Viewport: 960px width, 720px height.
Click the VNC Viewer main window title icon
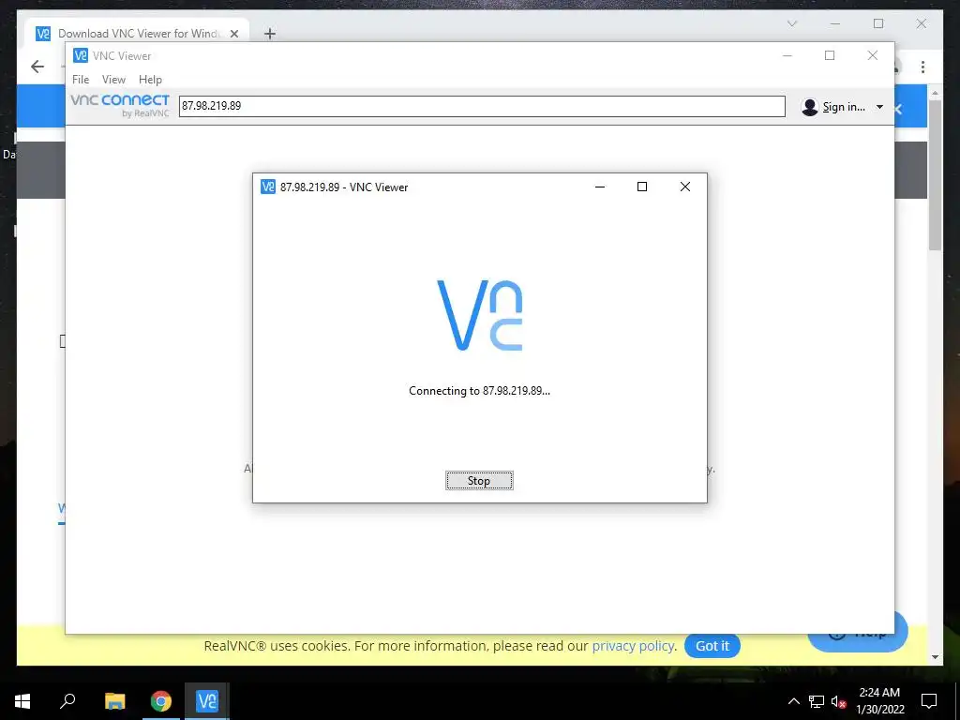pyautogui.click(x=81, y=55)
